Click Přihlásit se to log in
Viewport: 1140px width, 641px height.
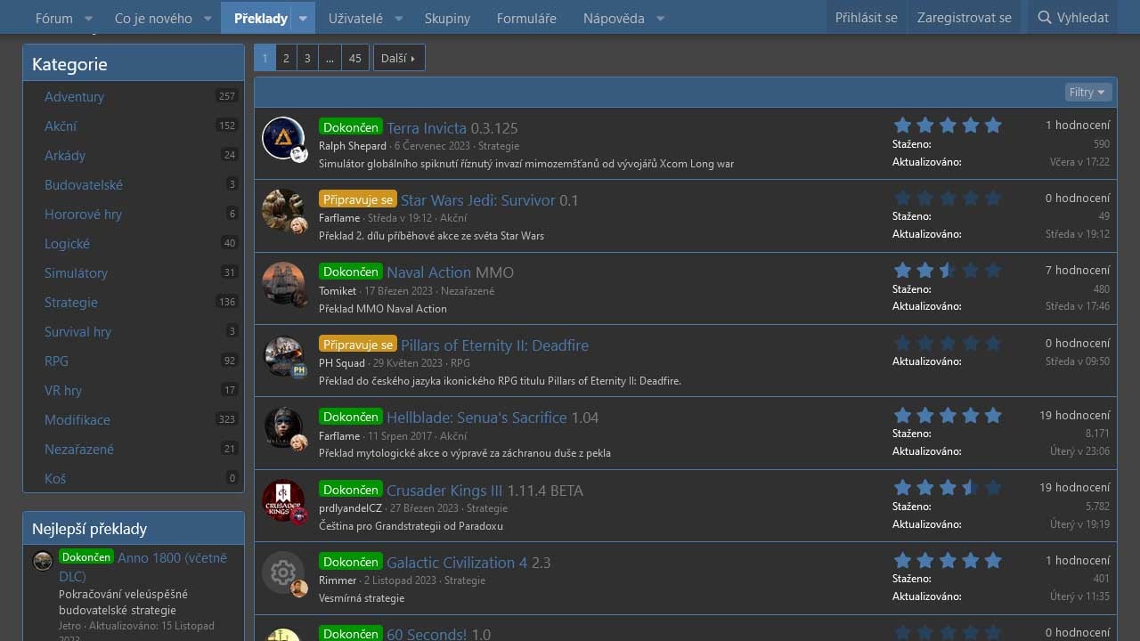pyautogui.click(x=867, y=18)
